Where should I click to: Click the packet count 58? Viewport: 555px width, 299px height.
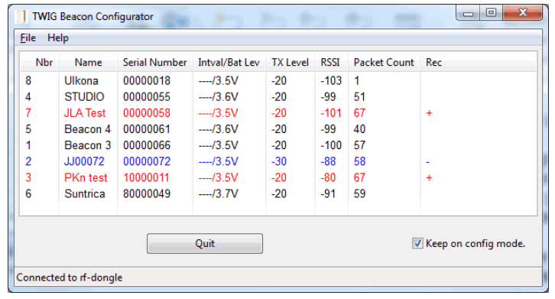[359, 161]
